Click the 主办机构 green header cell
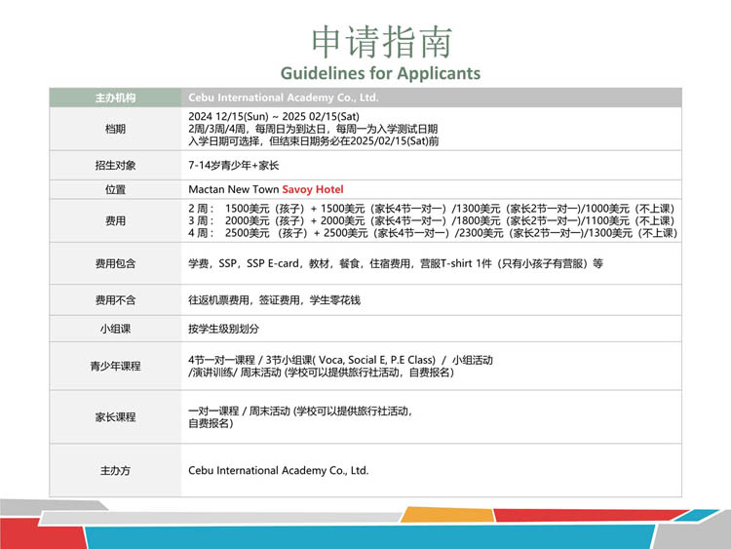Screen dimensions: 731x549 (115, 98)
